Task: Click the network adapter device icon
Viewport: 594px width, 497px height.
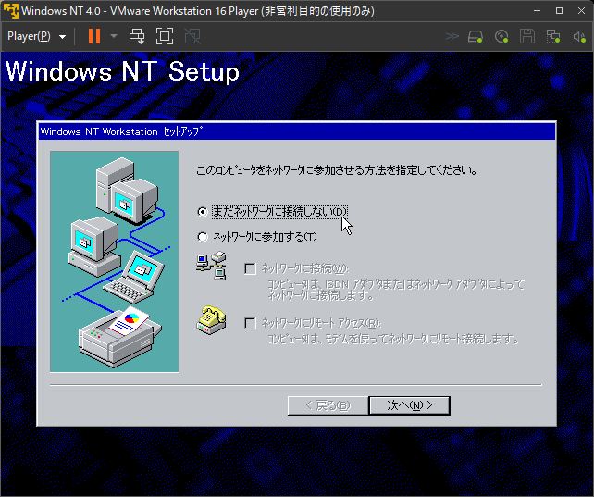Action: [553, 37]
